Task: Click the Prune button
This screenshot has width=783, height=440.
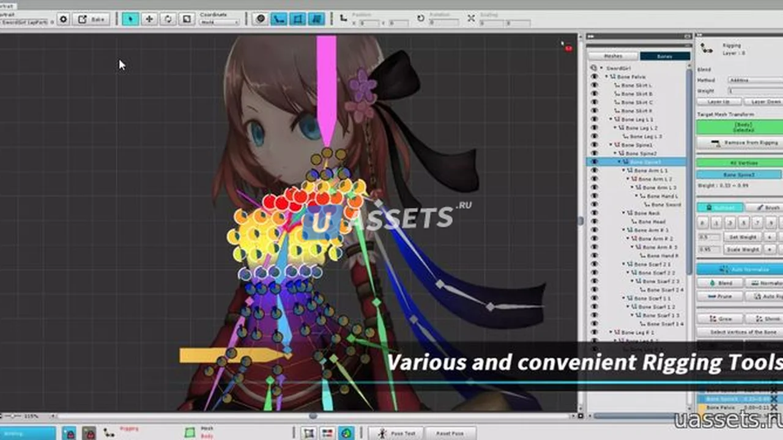Action: [719, 296]
